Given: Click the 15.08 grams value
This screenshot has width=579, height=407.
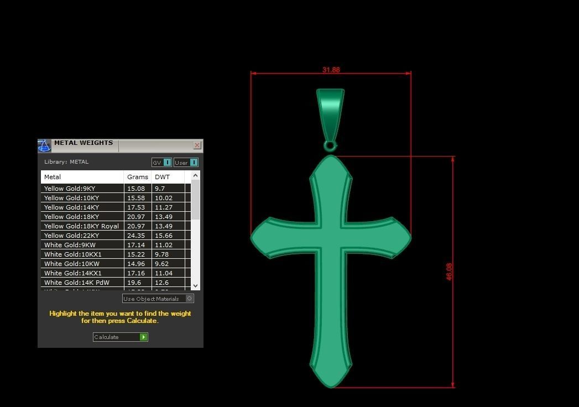Looking at the screenshot, I should click(136, 189).
